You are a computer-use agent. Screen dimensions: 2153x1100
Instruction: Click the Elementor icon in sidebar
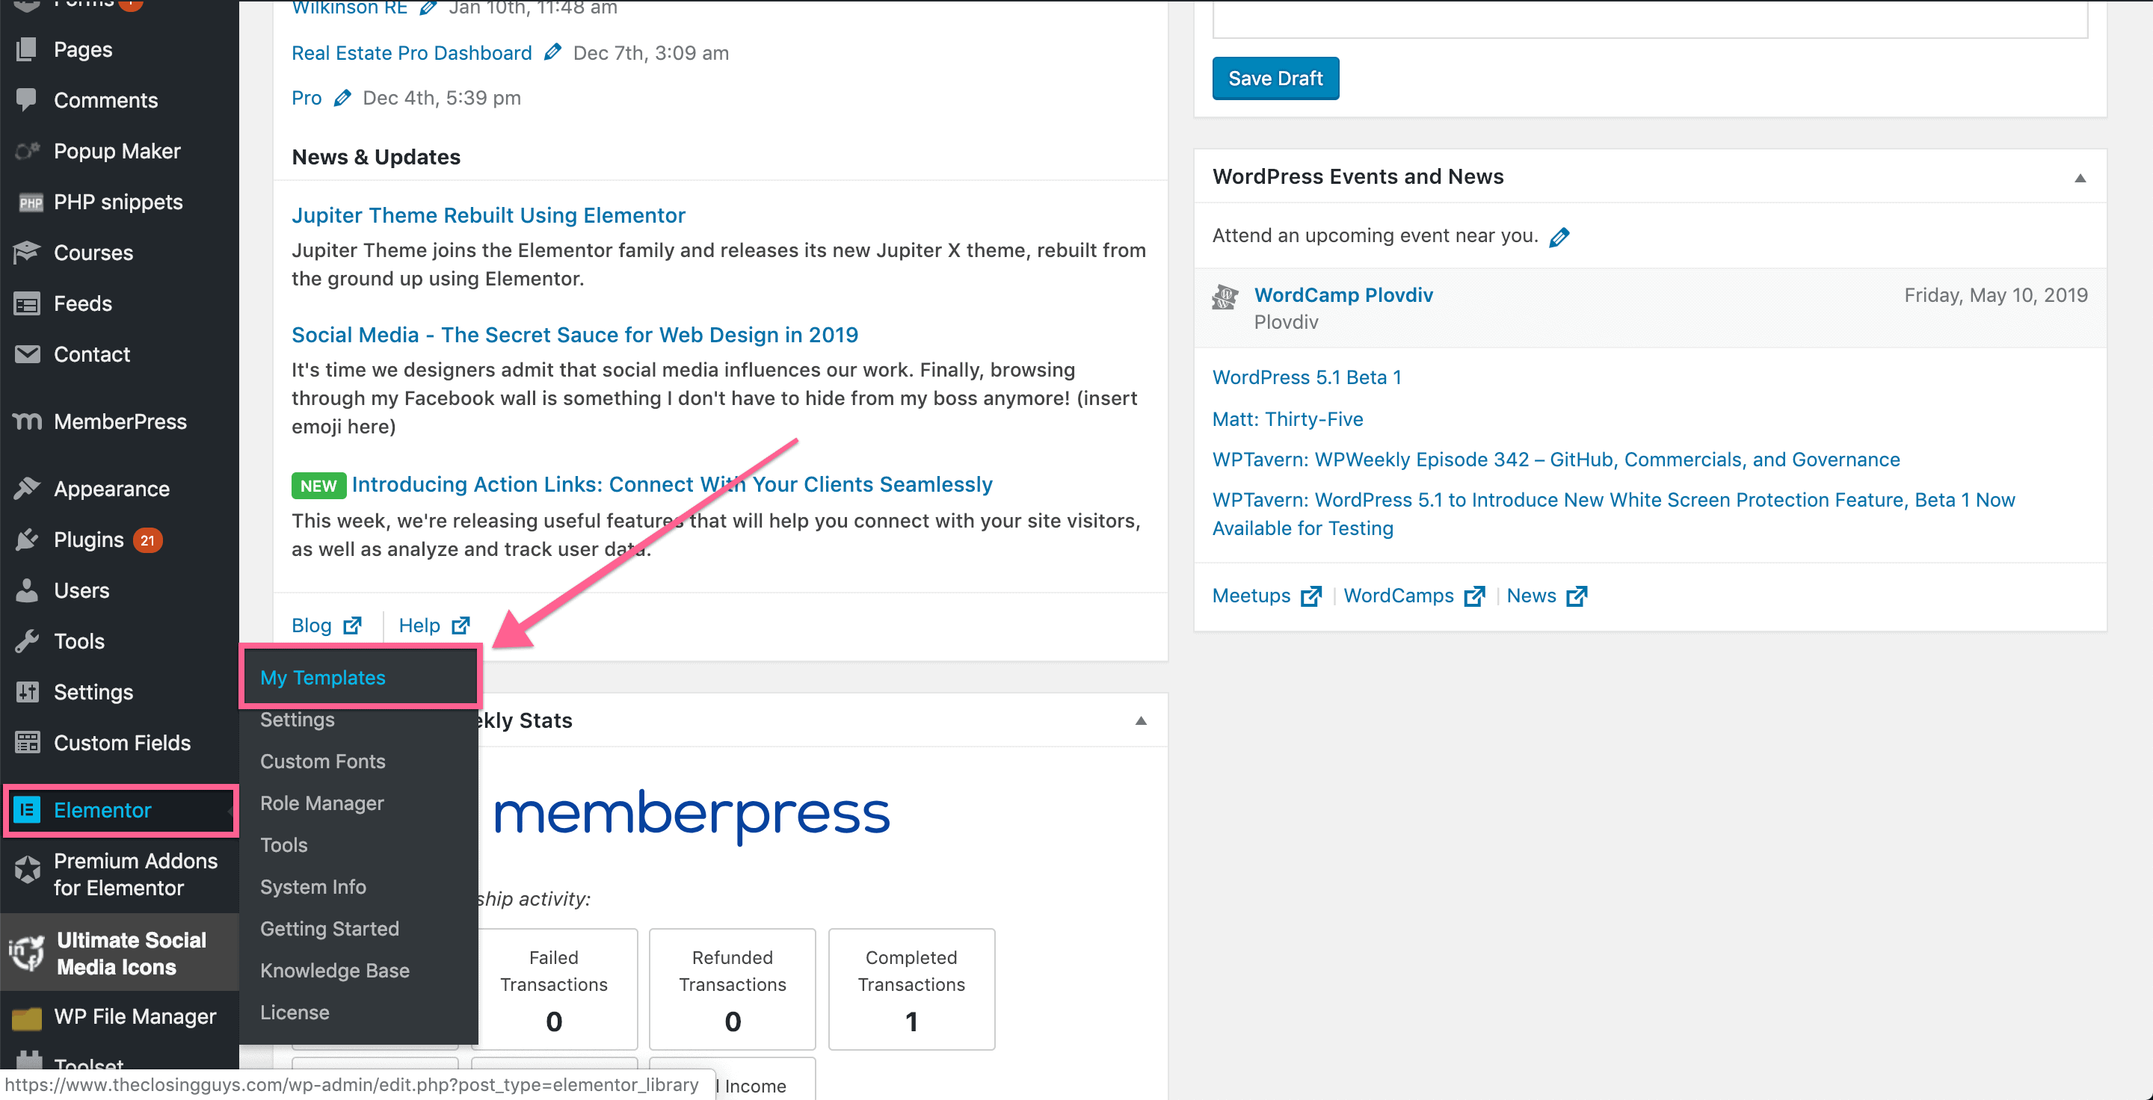coord(28,810)
